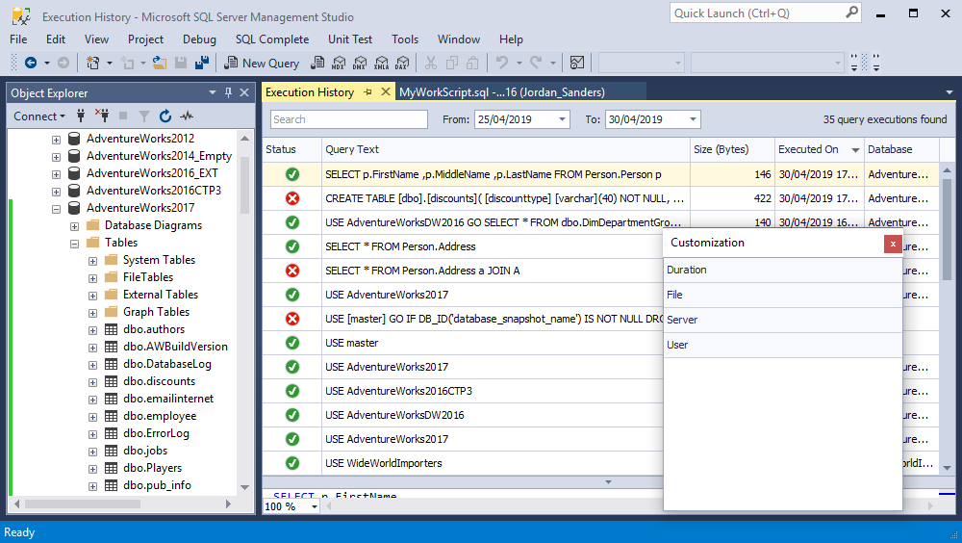Image resolution: width=962 pixels, height=543 pixels.
Task: Expand the dbo.authors table node
Action: point(92,330)
